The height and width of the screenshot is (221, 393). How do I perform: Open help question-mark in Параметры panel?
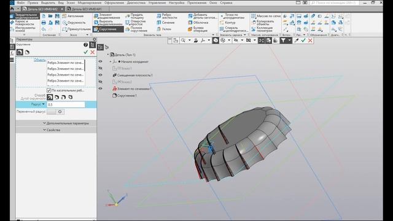[x=85, y=45]
